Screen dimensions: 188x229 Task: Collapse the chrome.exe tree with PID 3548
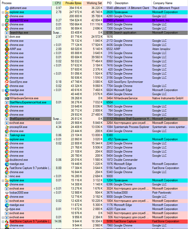coord(3,25)
